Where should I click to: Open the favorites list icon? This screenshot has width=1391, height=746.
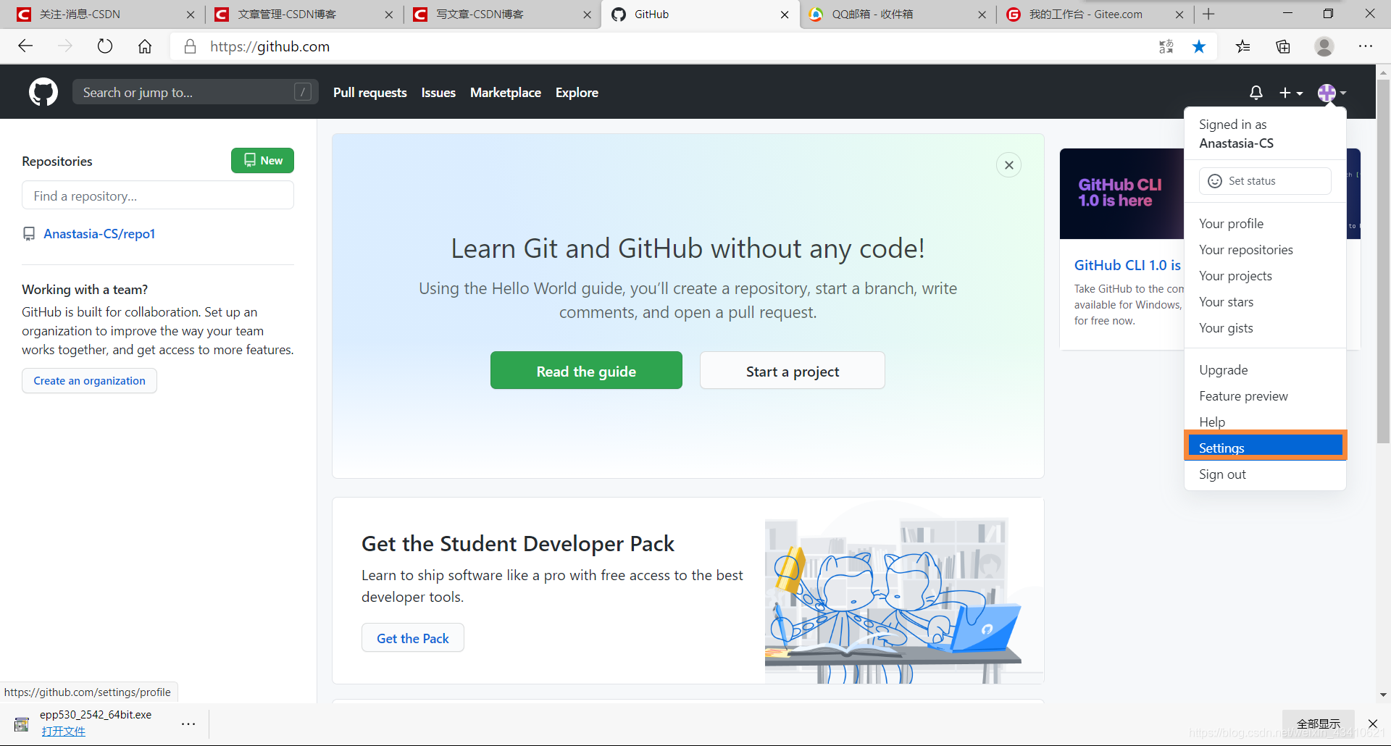(x=1243, y=46)
